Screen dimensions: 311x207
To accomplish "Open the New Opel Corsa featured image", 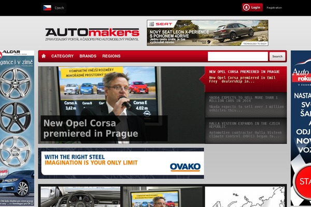I will point(121,105).
